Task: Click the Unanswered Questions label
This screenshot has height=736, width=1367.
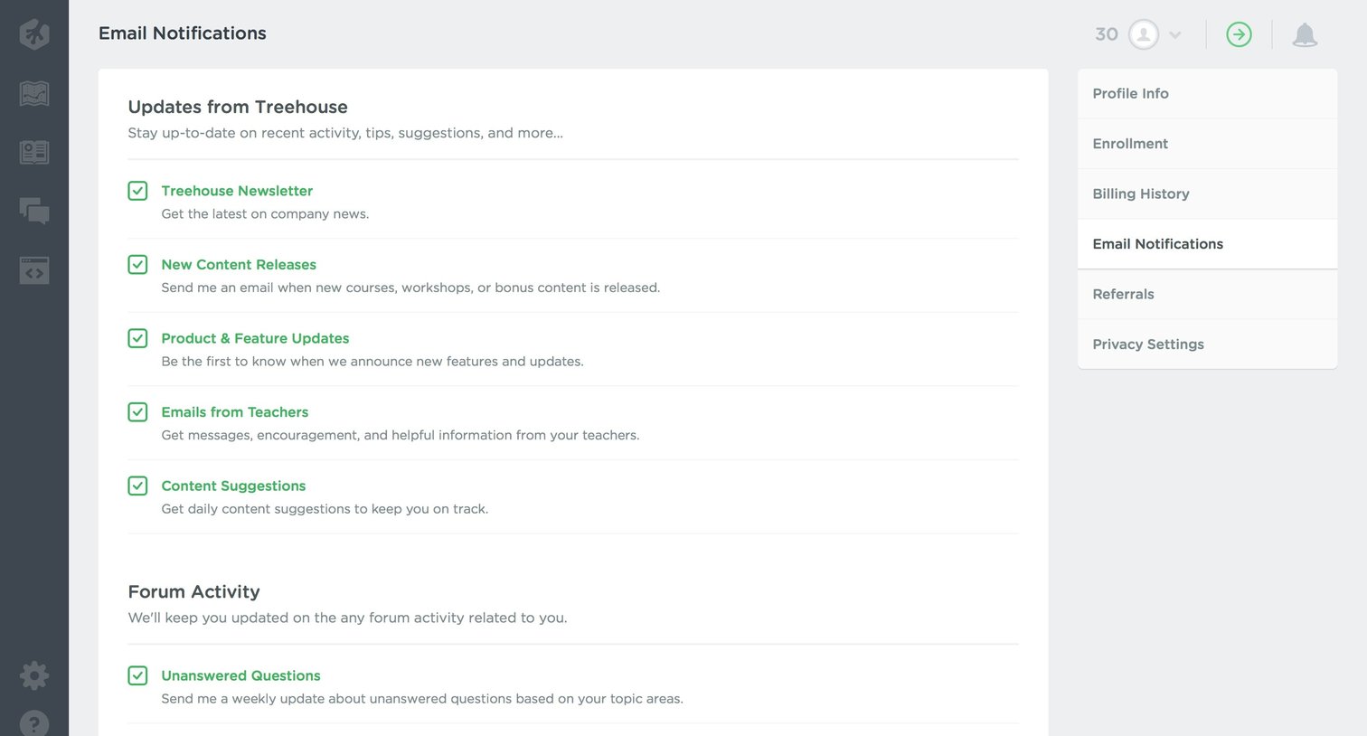Action: tap(240, 675)
